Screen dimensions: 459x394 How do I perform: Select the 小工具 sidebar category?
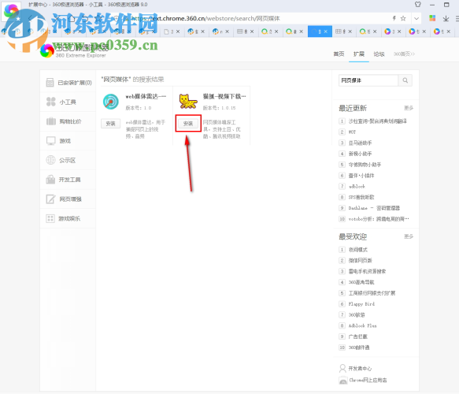(x=68, y=102)
